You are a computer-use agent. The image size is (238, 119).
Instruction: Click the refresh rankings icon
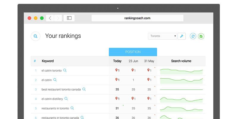[x=193, y=36]
